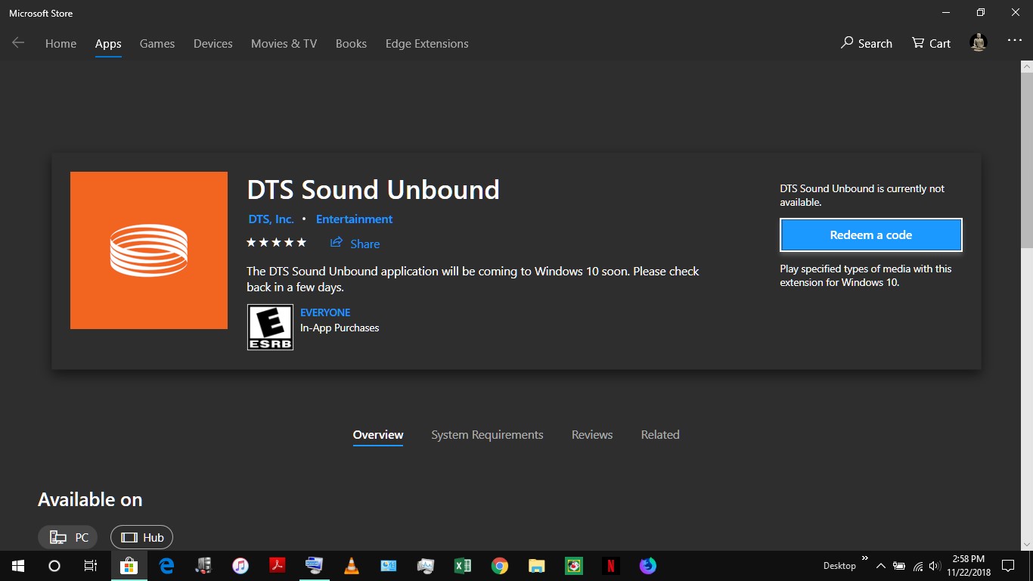Screen dimensions: 1033x581
Task: Open the See more ellipsis menu
Action: click(1015, 41)
